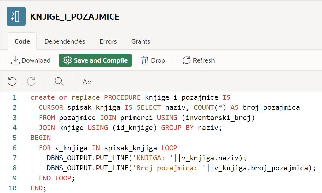The width and height of the screenshot is (322, 193).
Task: View the Grants tab
Action: (140, 41)
